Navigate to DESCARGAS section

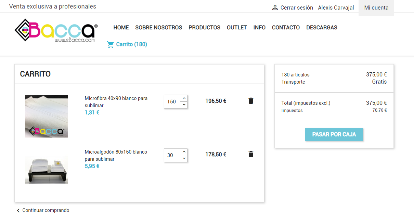click(x=322, y=28)
